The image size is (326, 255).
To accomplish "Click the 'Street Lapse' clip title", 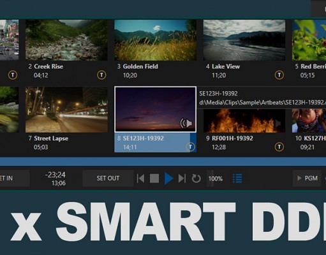I will coord(51,138).
